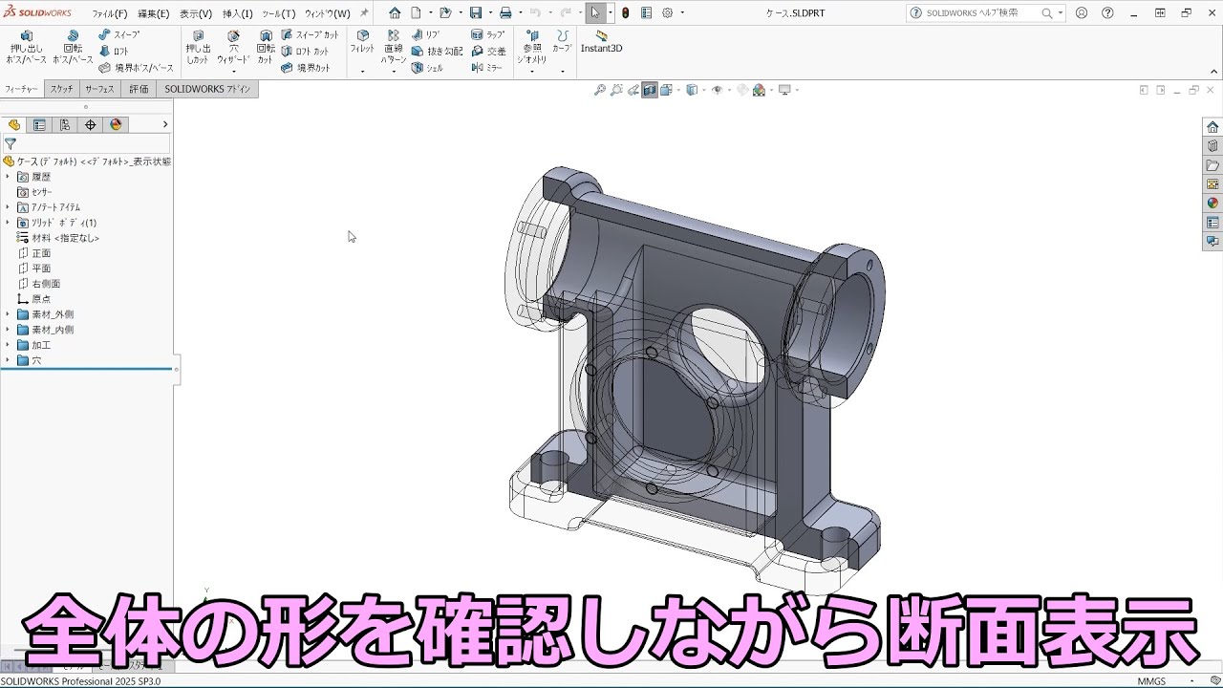Choose the スイープカット swept cut tool
Screen dimensions: 1223x688
[x=311, y=34]
